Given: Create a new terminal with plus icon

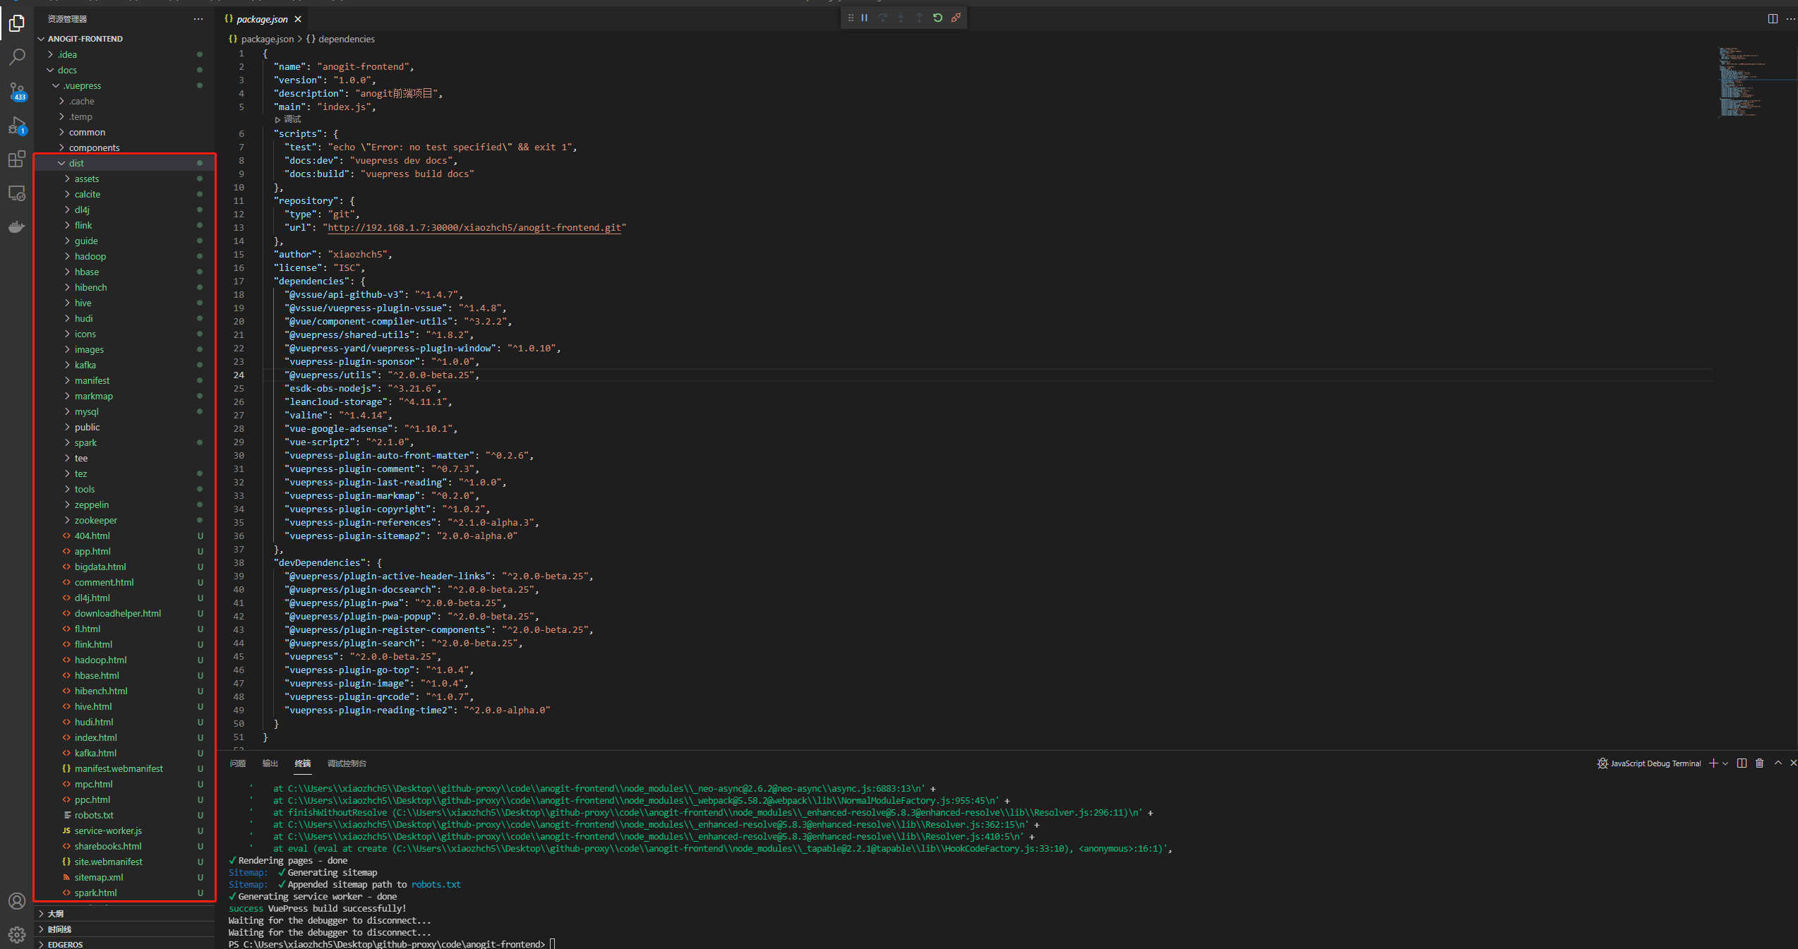Looking at the screenshot, I should point(1713,763).
